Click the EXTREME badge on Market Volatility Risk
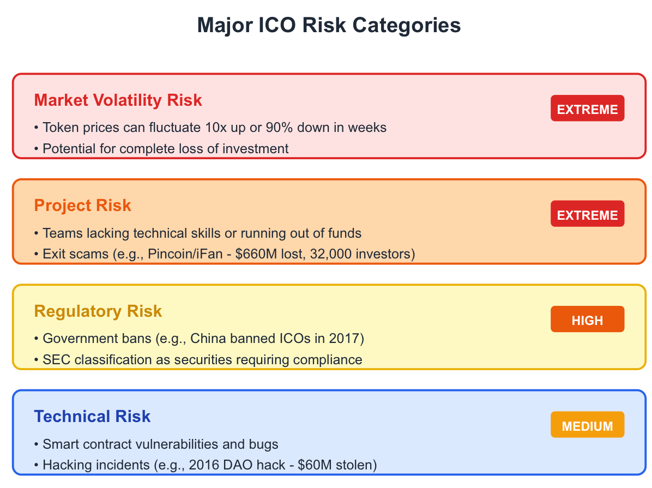The width and height of the screenshot is (652, 488). pyautogui.click(x=587, y=109)
